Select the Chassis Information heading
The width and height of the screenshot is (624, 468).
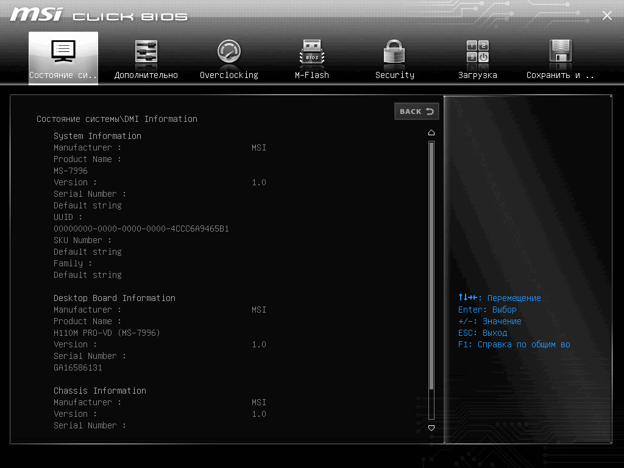100,391
